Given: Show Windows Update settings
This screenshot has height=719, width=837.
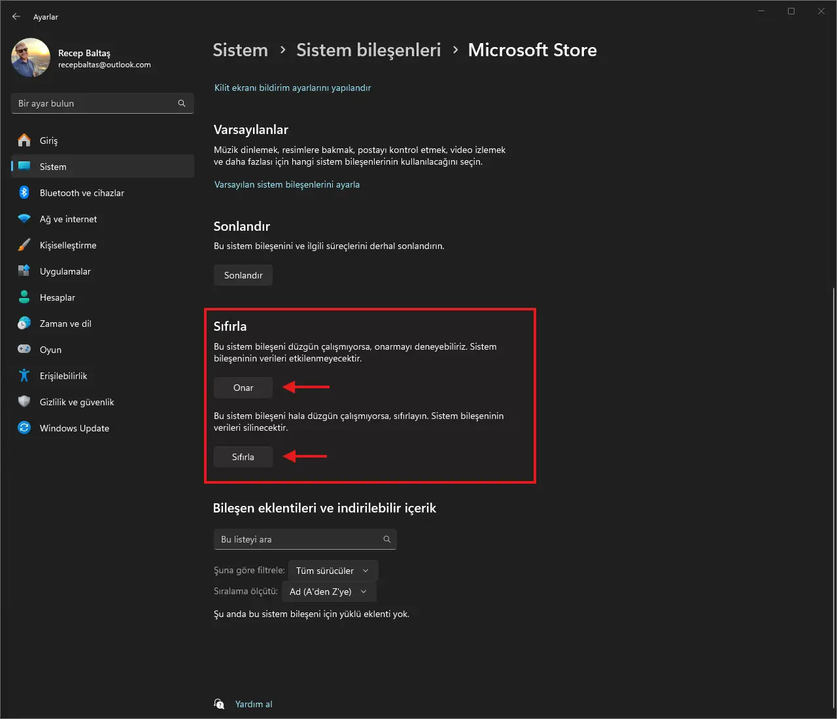Looking at the screenshot, I should click(103, 427).
